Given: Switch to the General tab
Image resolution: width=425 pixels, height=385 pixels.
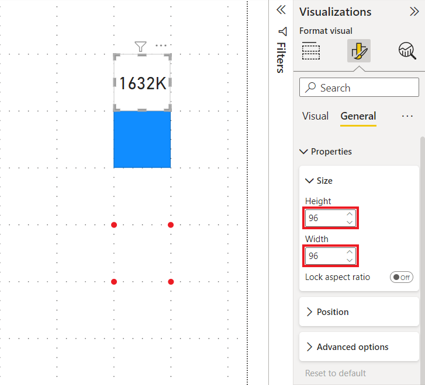Looking at the screenshot, I should click(x=358, y=116).
